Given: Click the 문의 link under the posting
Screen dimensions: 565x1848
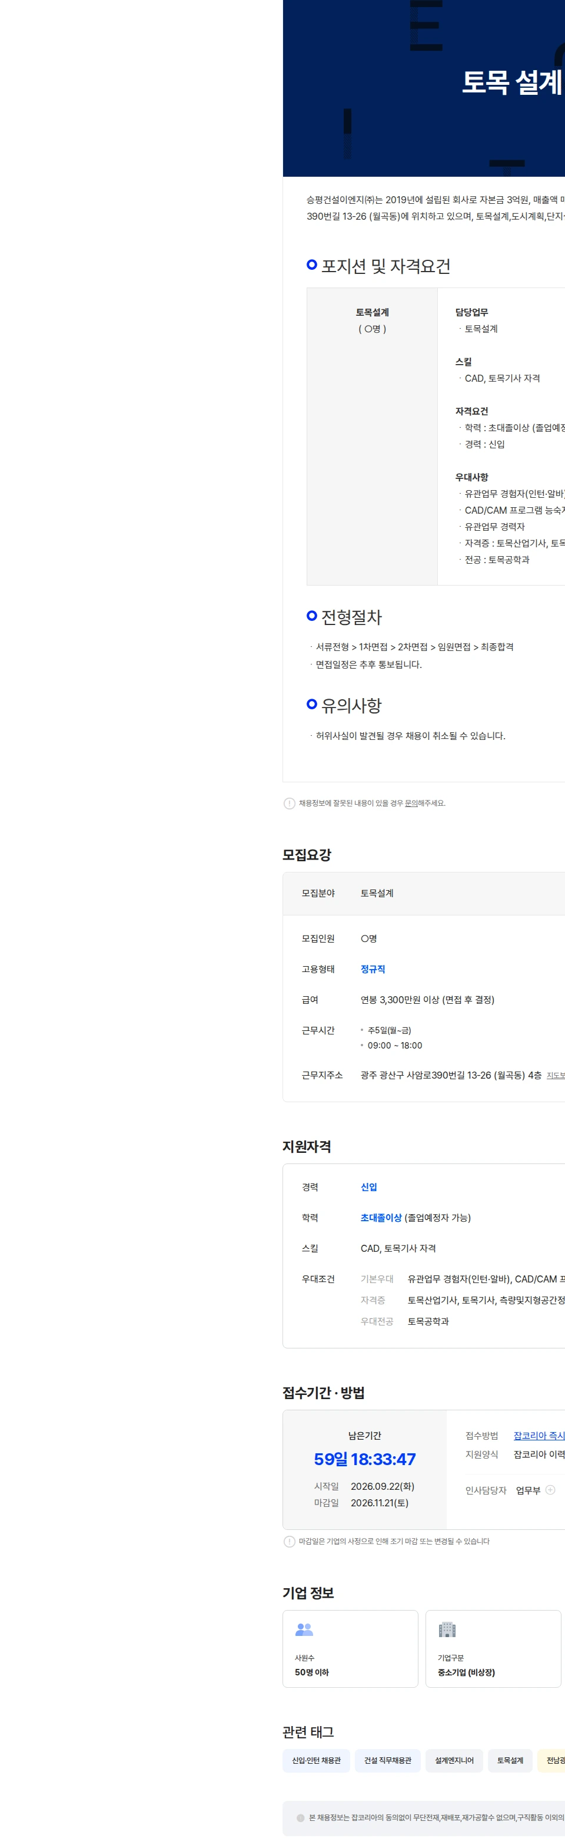Looking at the screenshot, I should [x=411, y=803].
